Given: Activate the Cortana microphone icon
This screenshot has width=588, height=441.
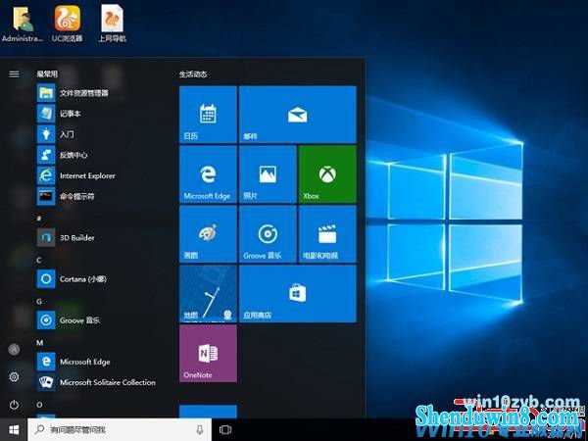Looking at the screenshot, I should tap(200, 430).
